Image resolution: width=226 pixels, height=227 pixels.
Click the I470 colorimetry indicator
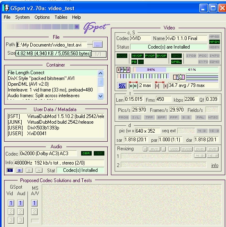(x=214, y=56)
